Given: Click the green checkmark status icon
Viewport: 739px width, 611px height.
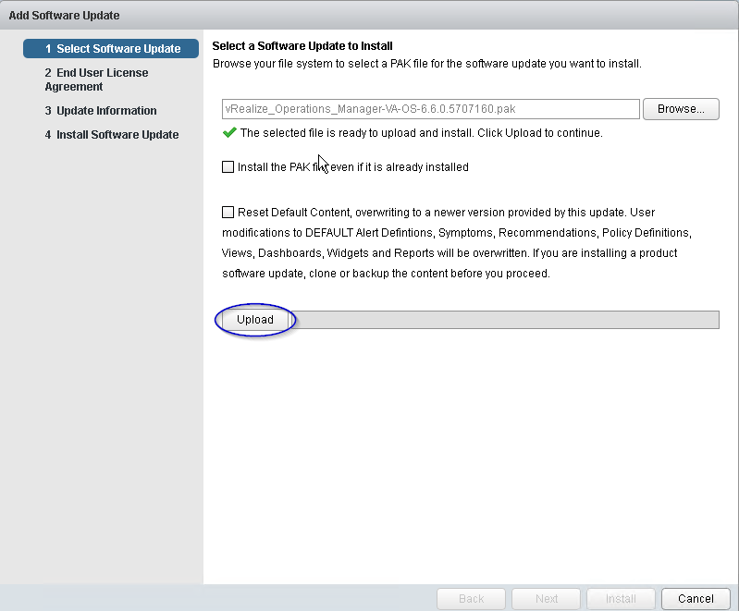Looking at the screenshot, I should 228,133.
